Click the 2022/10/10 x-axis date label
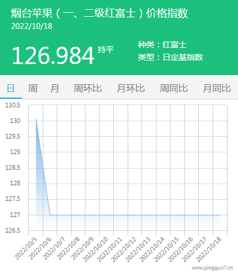Viewport: 238px width, 273px height. click(x=95, y=249)
